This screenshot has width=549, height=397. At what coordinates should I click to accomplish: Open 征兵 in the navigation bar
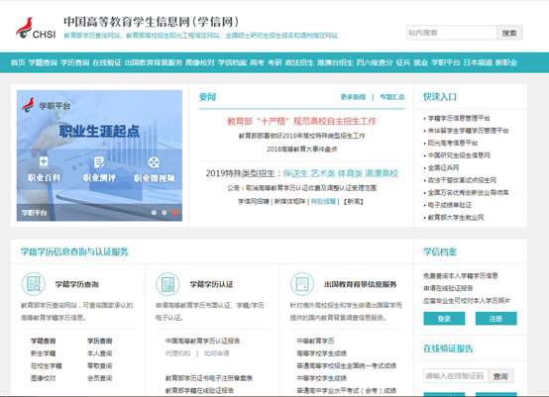[x=403, y=62]
